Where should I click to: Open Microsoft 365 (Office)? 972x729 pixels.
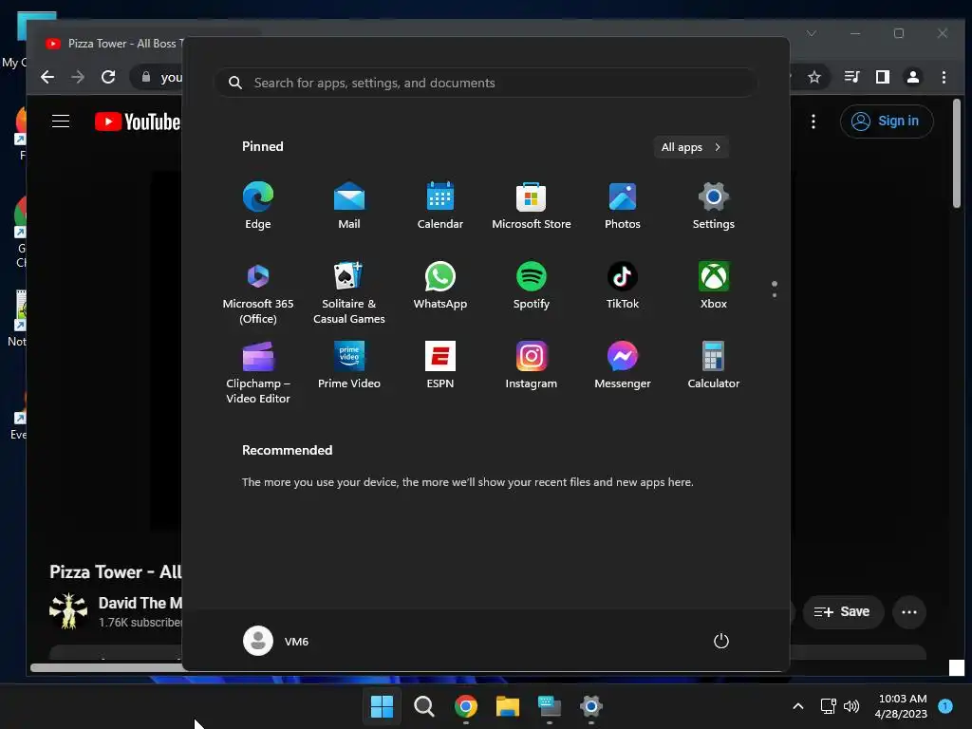(258, 292)
